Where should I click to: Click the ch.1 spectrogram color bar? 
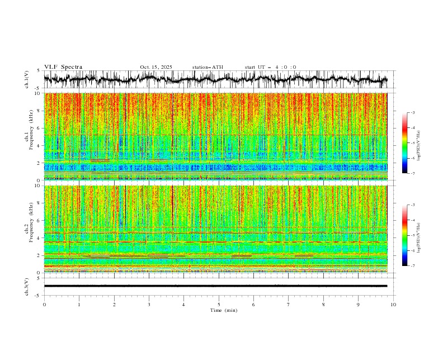404,143
